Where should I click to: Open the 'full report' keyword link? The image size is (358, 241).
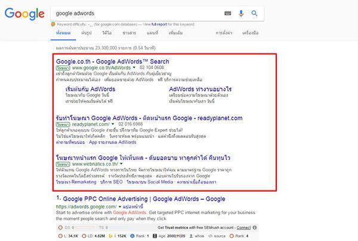point(159,24)
